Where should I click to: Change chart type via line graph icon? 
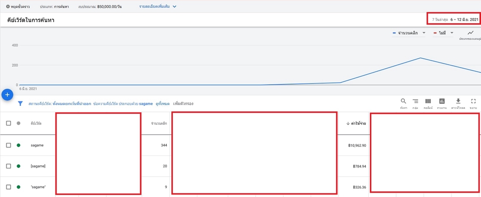coord(470,33)
